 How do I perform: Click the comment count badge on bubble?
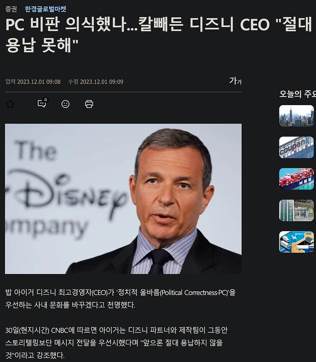(46, 100)
